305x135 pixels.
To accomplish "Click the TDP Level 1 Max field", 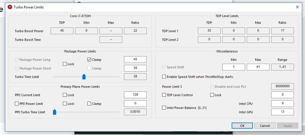I will 258,31.
